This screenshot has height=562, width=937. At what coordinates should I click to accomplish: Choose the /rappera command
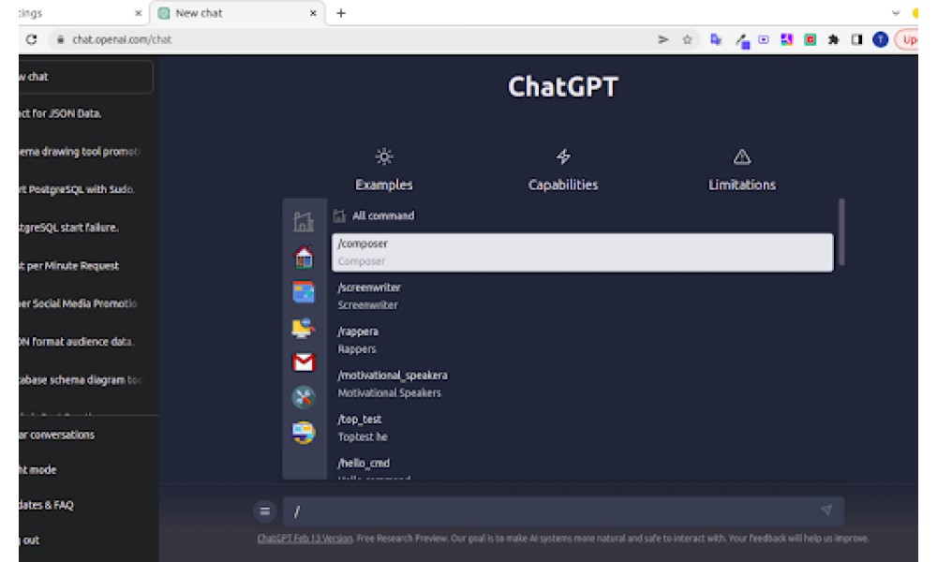coord(582,340)
